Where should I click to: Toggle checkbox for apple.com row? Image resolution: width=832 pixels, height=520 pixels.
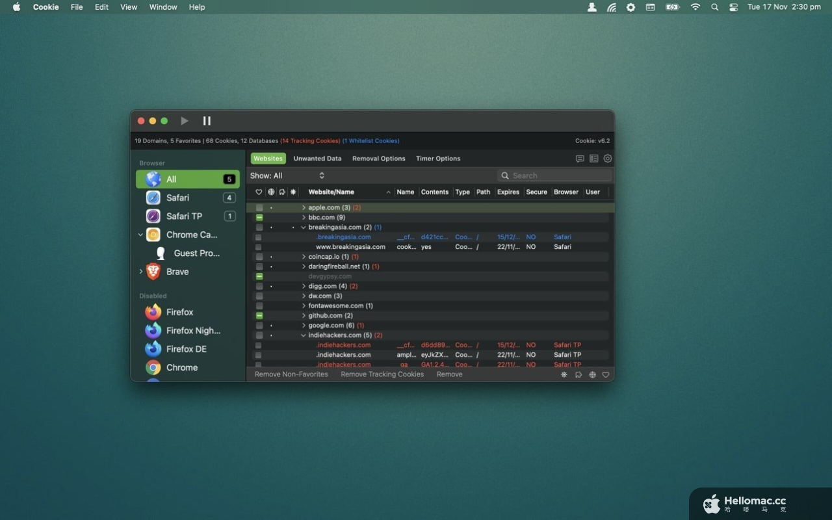[x=259, y=208]
